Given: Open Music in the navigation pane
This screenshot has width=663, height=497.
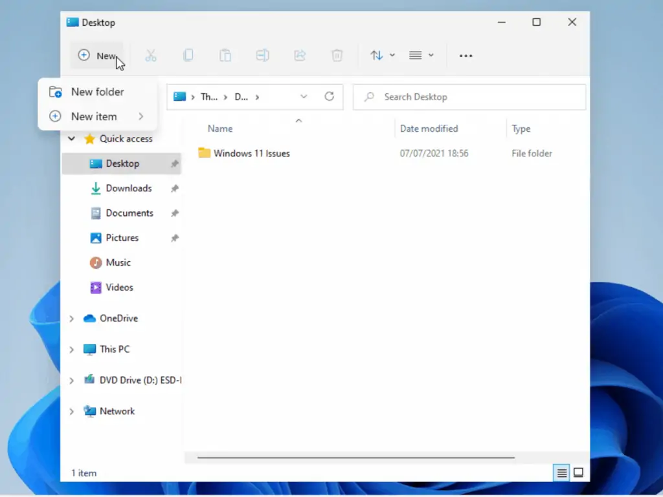Looking at the screenshot, I should pyautogui.click(x=118, y=262).
